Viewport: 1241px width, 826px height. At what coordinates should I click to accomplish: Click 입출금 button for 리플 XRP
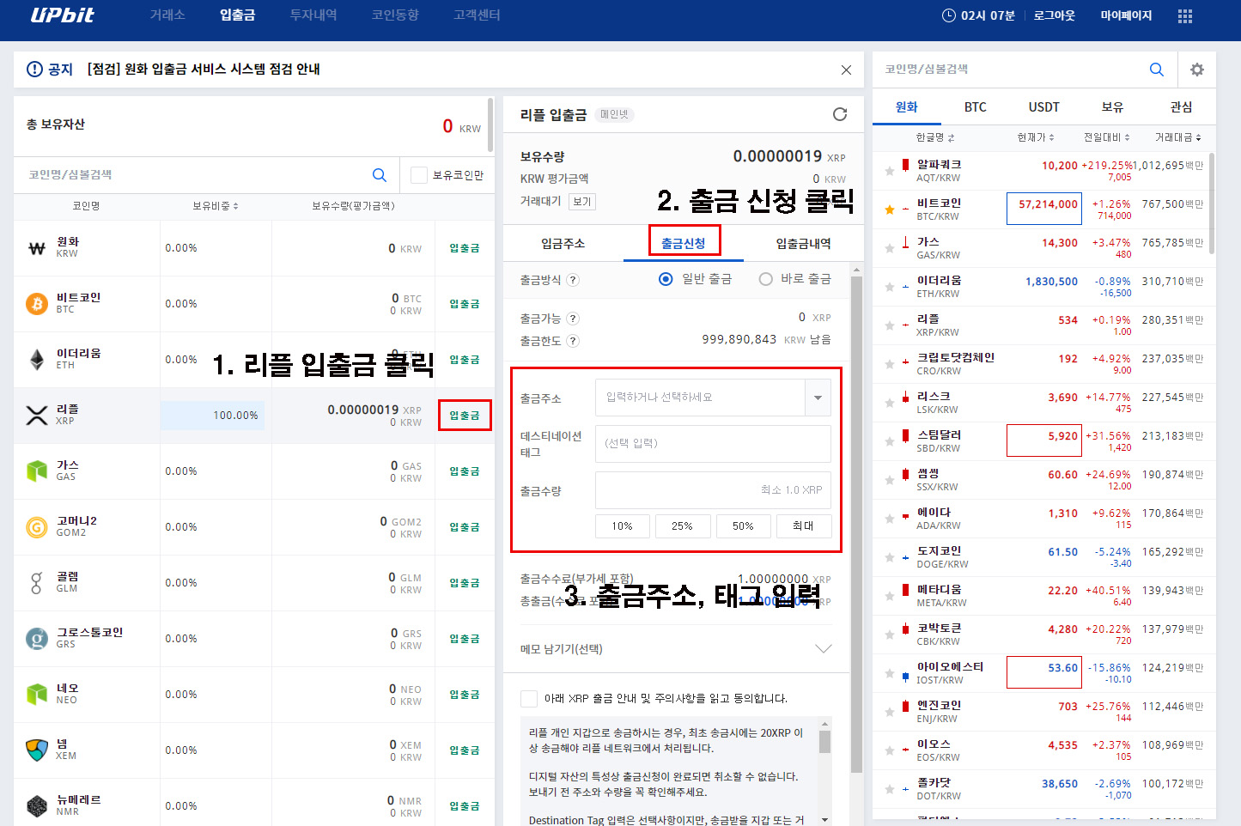pyautogui.click(x=465, y=416)
